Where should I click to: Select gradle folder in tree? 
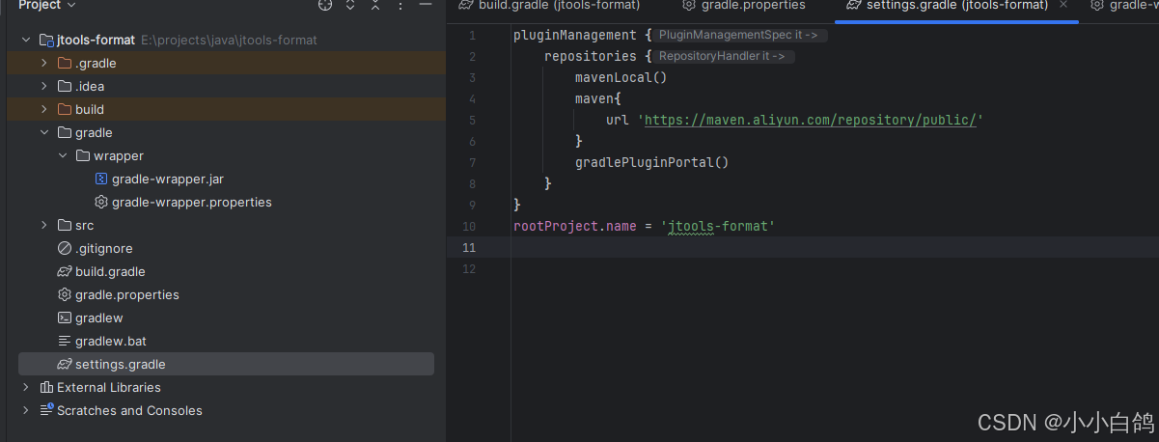click(x=94, y=133)
